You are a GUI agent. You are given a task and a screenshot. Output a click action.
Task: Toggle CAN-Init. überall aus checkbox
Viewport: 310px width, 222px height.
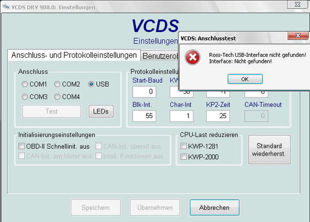tap(98, 146)
